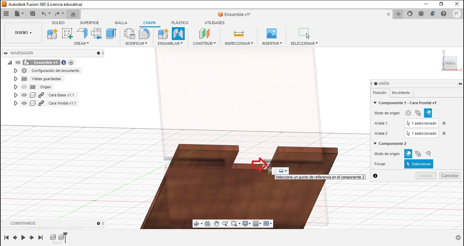Screen dimensions: 464x246
Task: Click Arista 1 selection field
Action: 421,123
